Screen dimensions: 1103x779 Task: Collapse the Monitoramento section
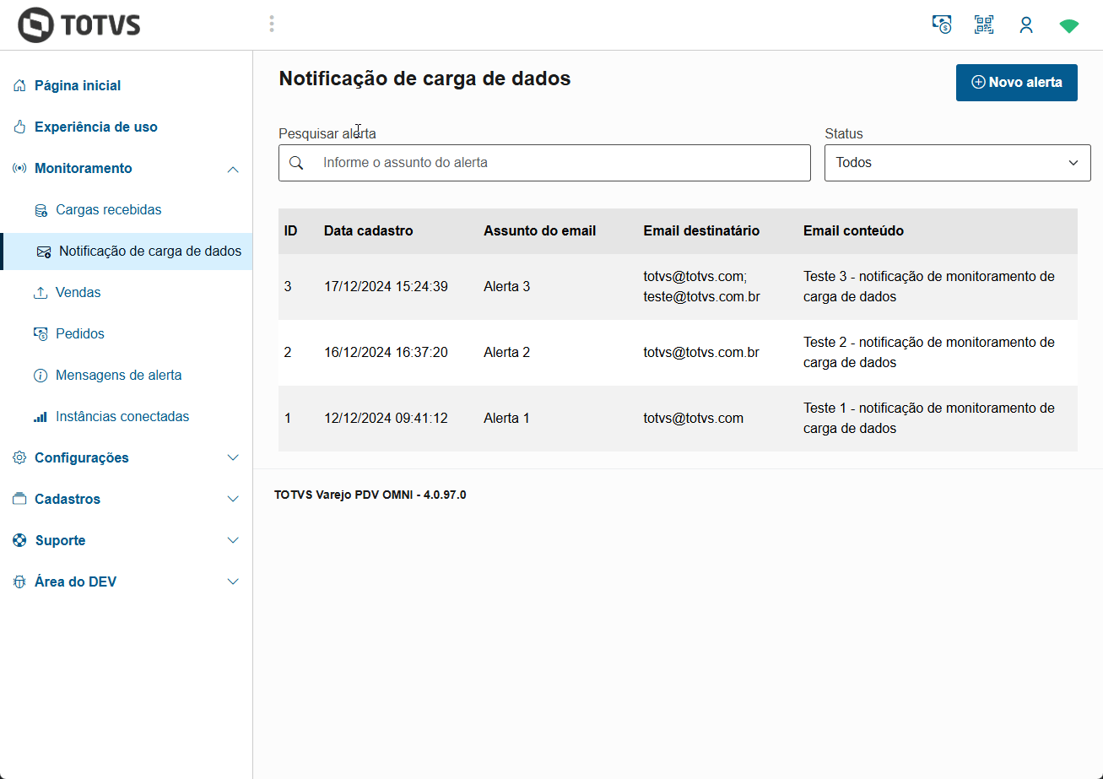pos(233,168)
